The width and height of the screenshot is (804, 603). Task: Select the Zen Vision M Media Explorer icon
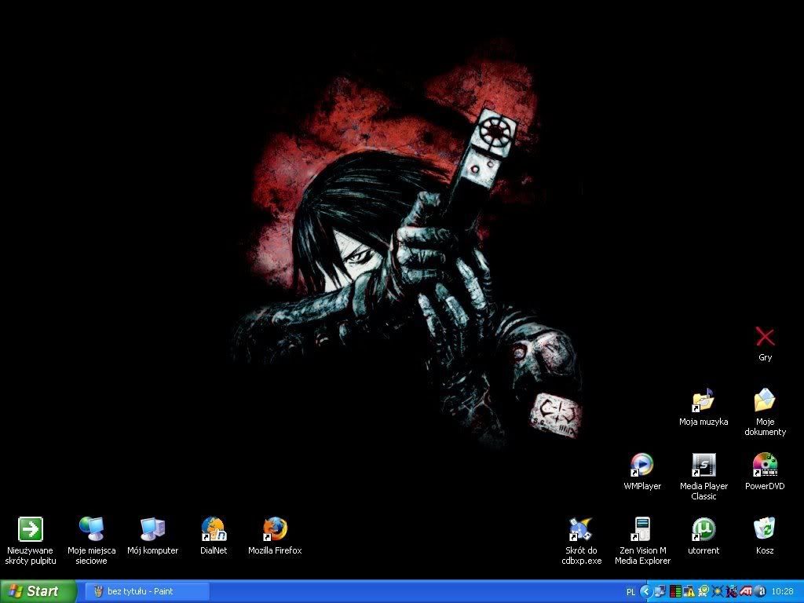tap(642, 529)
